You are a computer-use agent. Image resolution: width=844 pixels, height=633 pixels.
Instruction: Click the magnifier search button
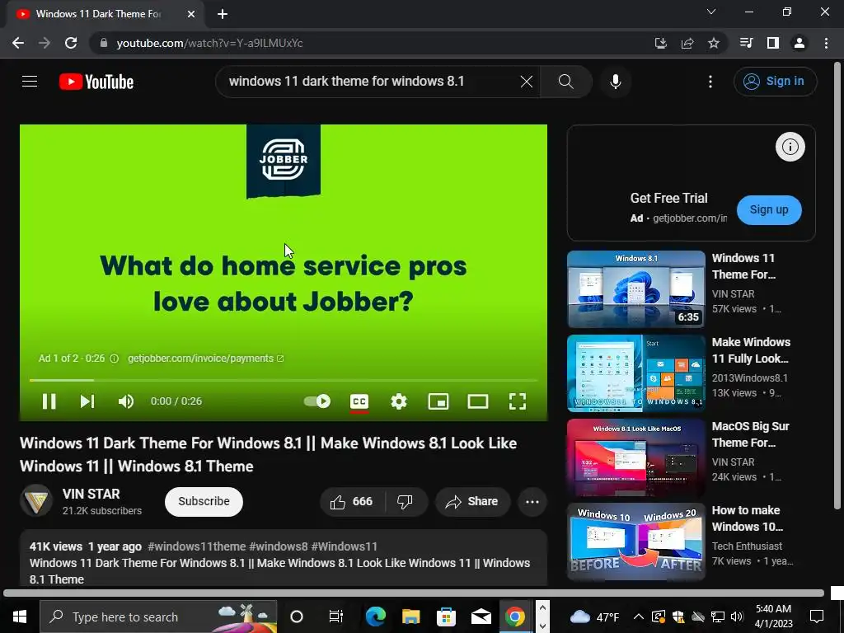pos(565,82)
